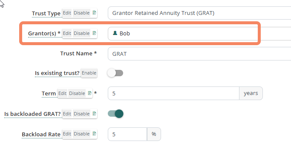
Task: Click the Backload Rate percentage input
Action: 127,134
